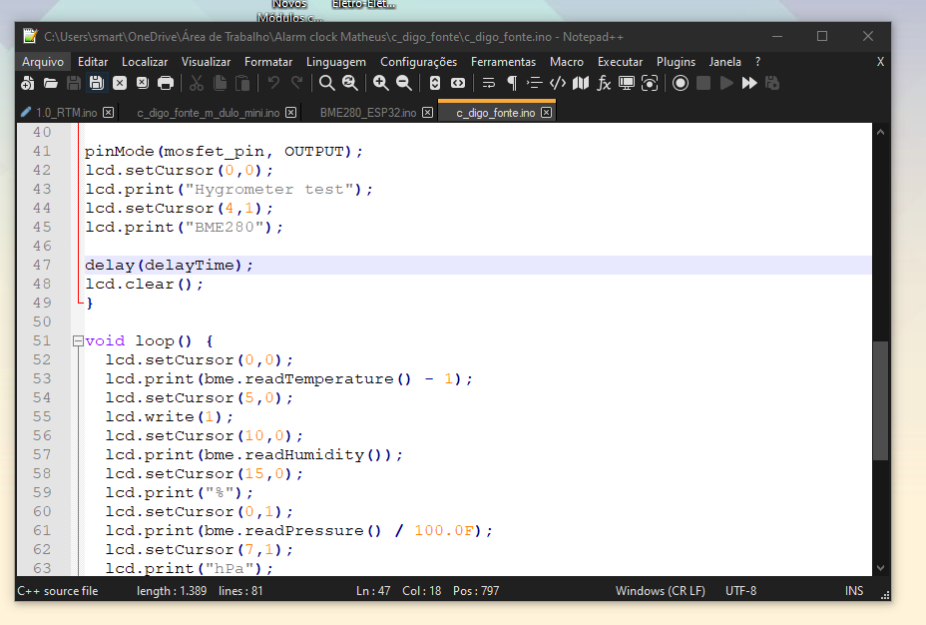Viewport: 926px width, 625px height.
Task: Open the Executar menu
Action: [x=620, y=62]
